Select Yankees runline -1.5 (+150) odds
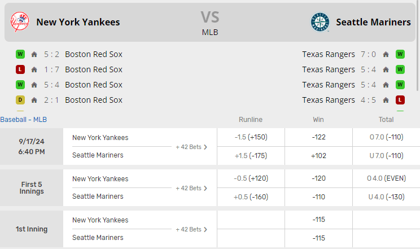420x249 pixels. pos(251,137)
